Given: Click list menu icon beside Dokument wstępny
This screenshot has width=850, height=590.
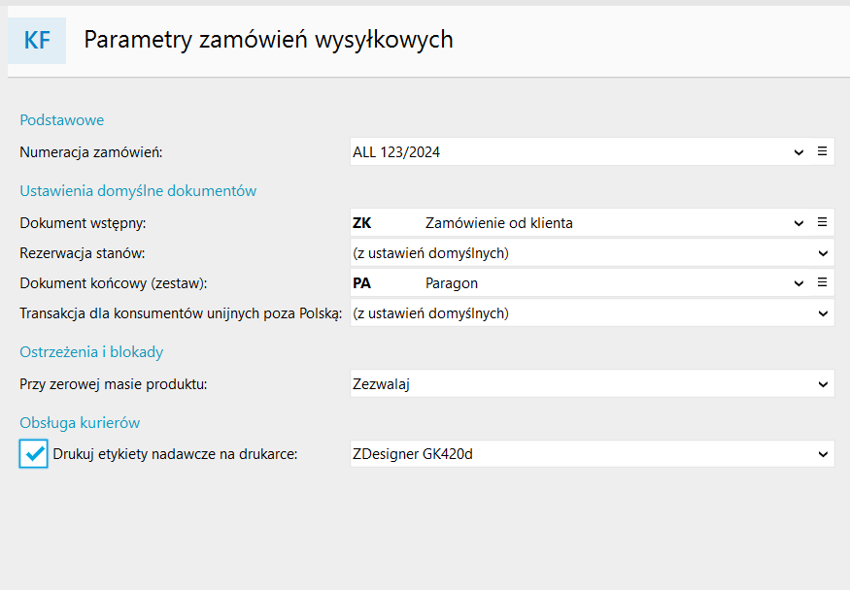Looking at the screenshot, I should (822, 222).
